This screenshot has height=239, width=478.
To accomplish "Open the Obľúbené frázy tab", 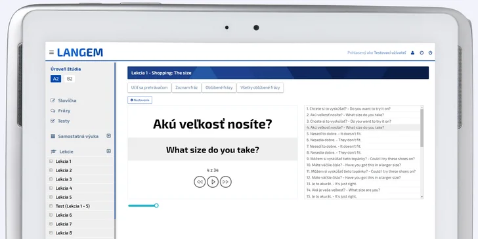I will (219, 87).
